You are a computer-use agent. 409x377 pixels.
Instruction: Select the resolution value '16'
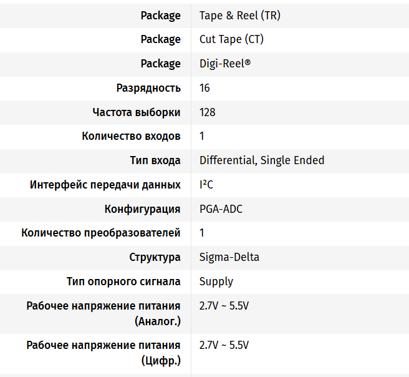point(205,88)
